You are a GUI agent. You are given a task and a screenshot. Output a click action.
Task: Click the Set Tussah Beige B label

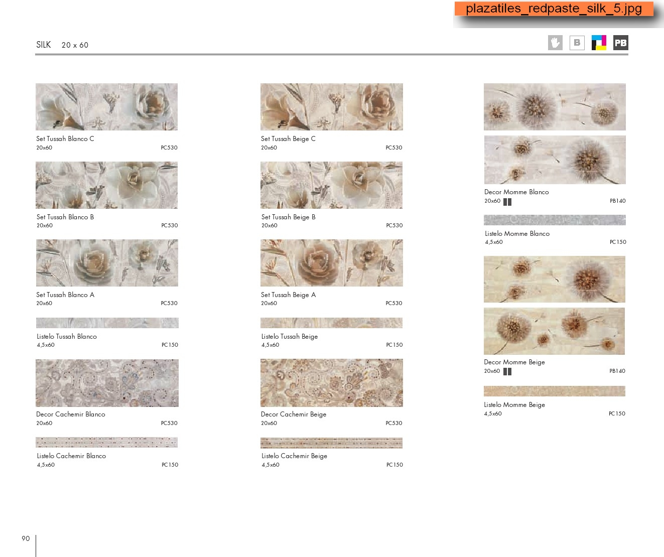[x=289, y=217]
